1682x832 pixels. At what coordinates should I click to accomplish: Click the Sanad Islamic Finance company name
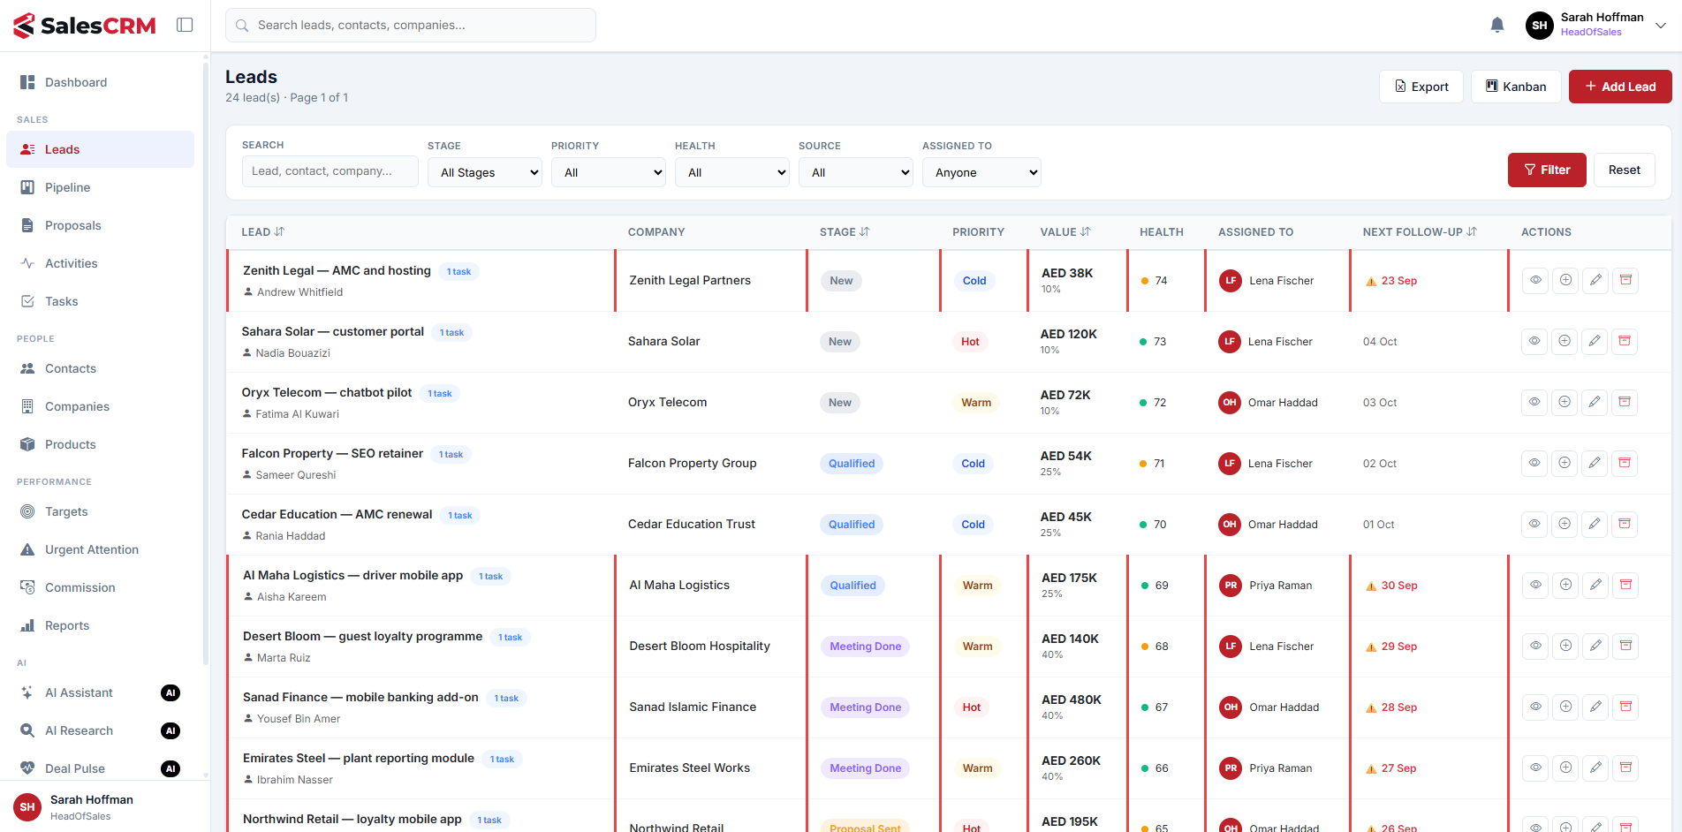click(x=693, y=707)
